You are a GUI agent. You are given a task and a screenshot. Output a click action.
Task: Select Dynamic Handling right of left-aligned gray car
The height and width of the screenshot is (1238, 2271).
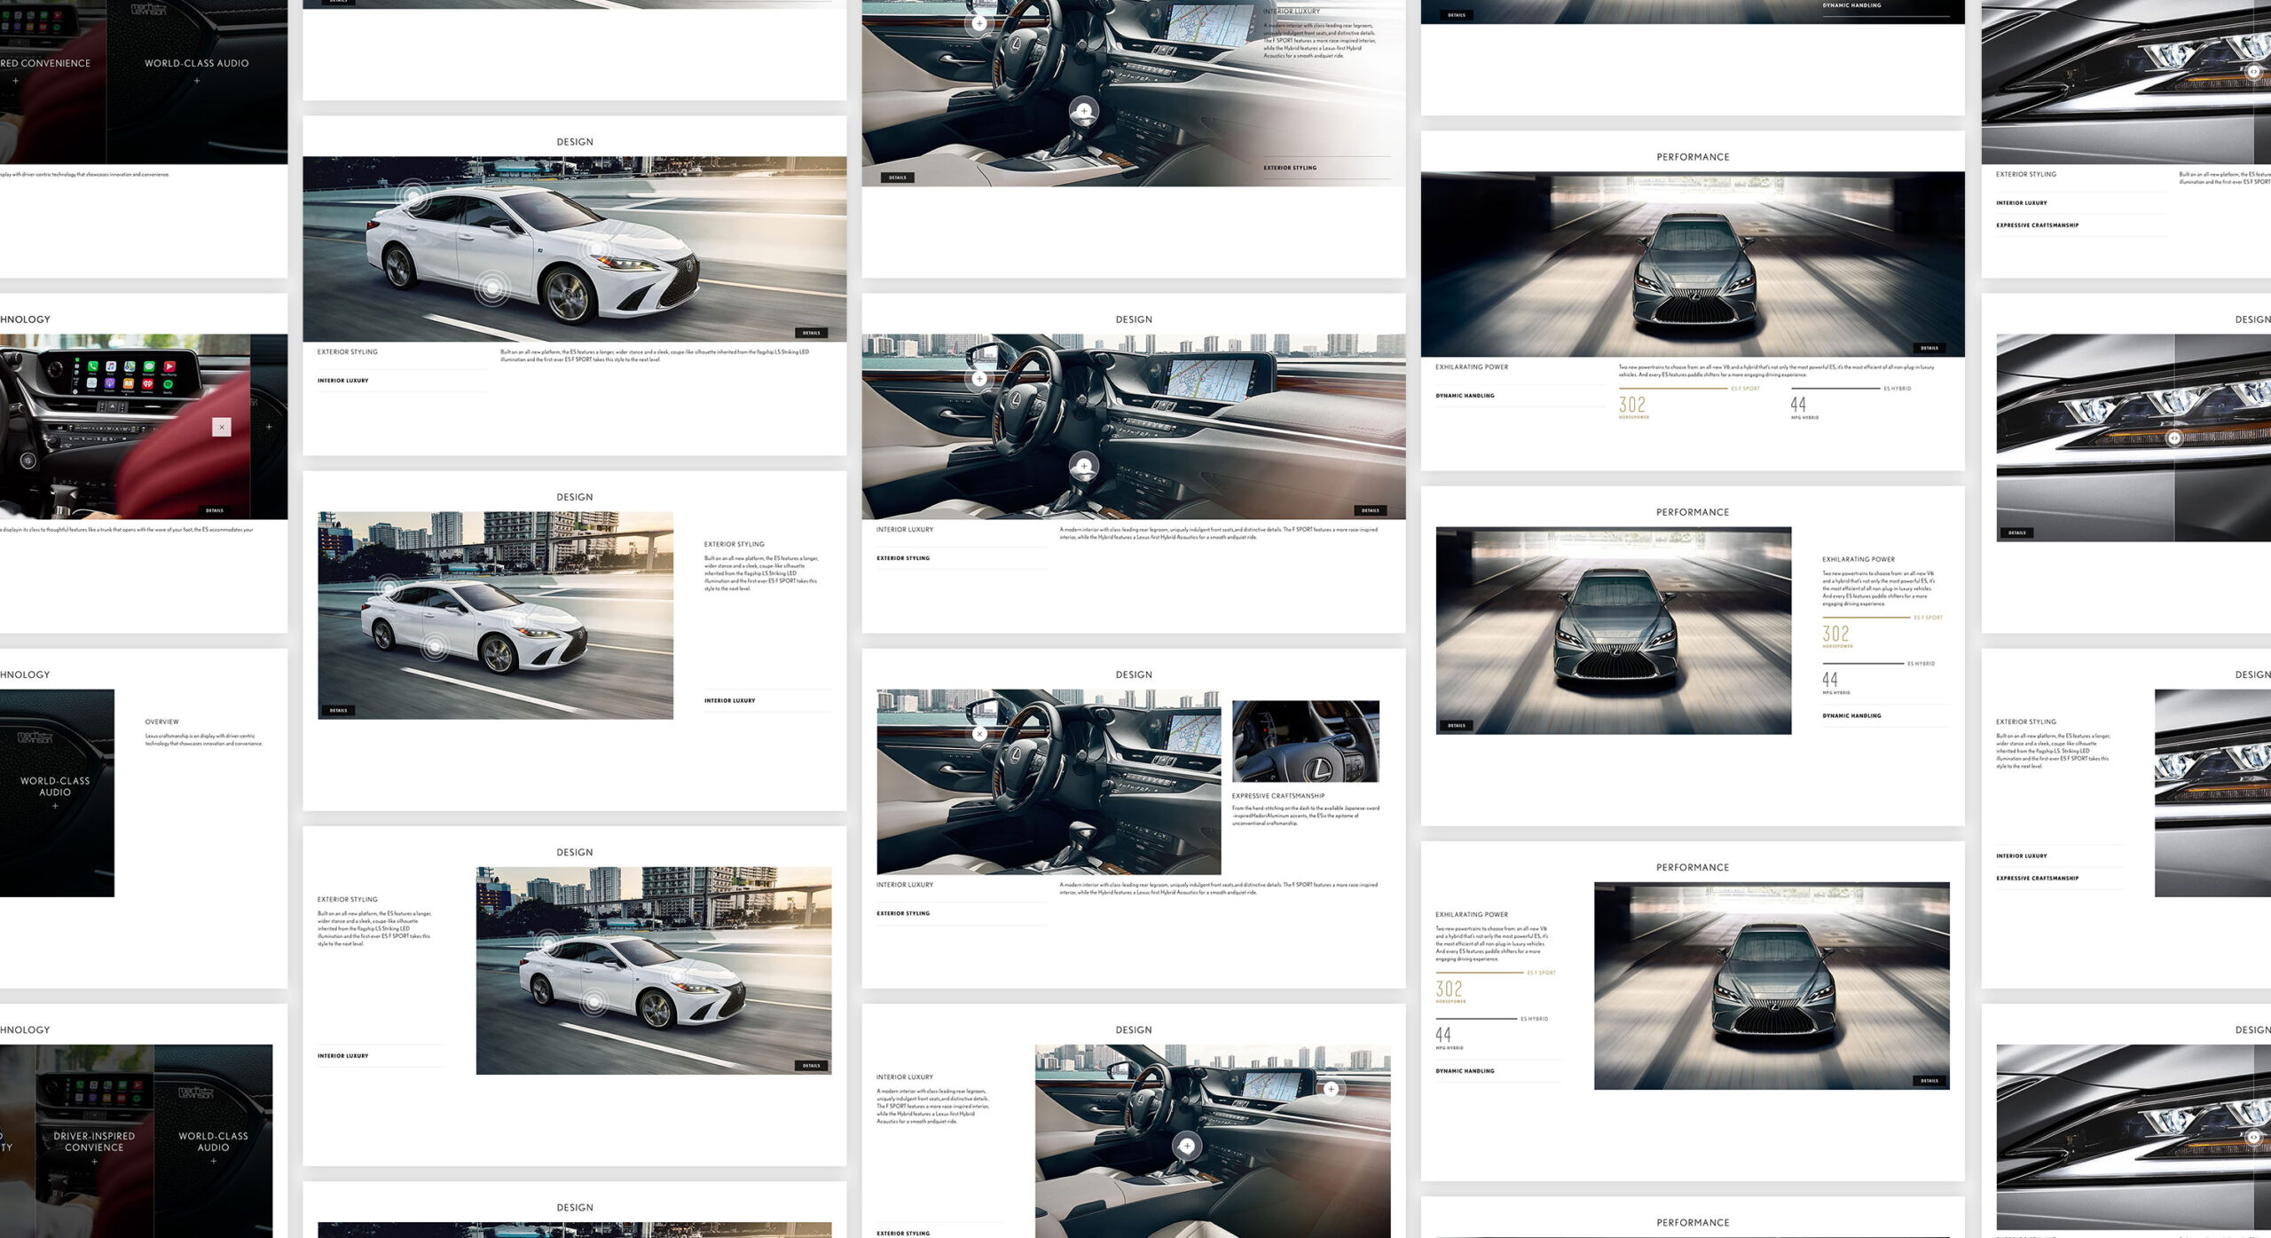click(x=1852, y=716)
